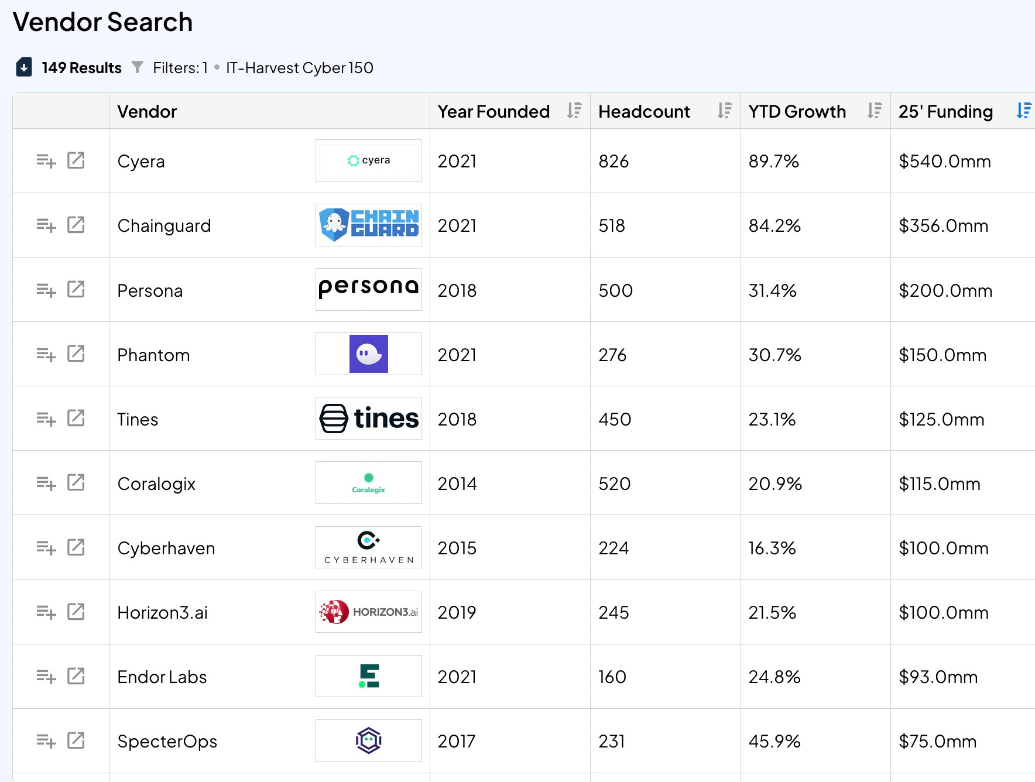Select the Chainguard vendor name
Viewport: 1035px width, 782px height.
coord(164,226)
